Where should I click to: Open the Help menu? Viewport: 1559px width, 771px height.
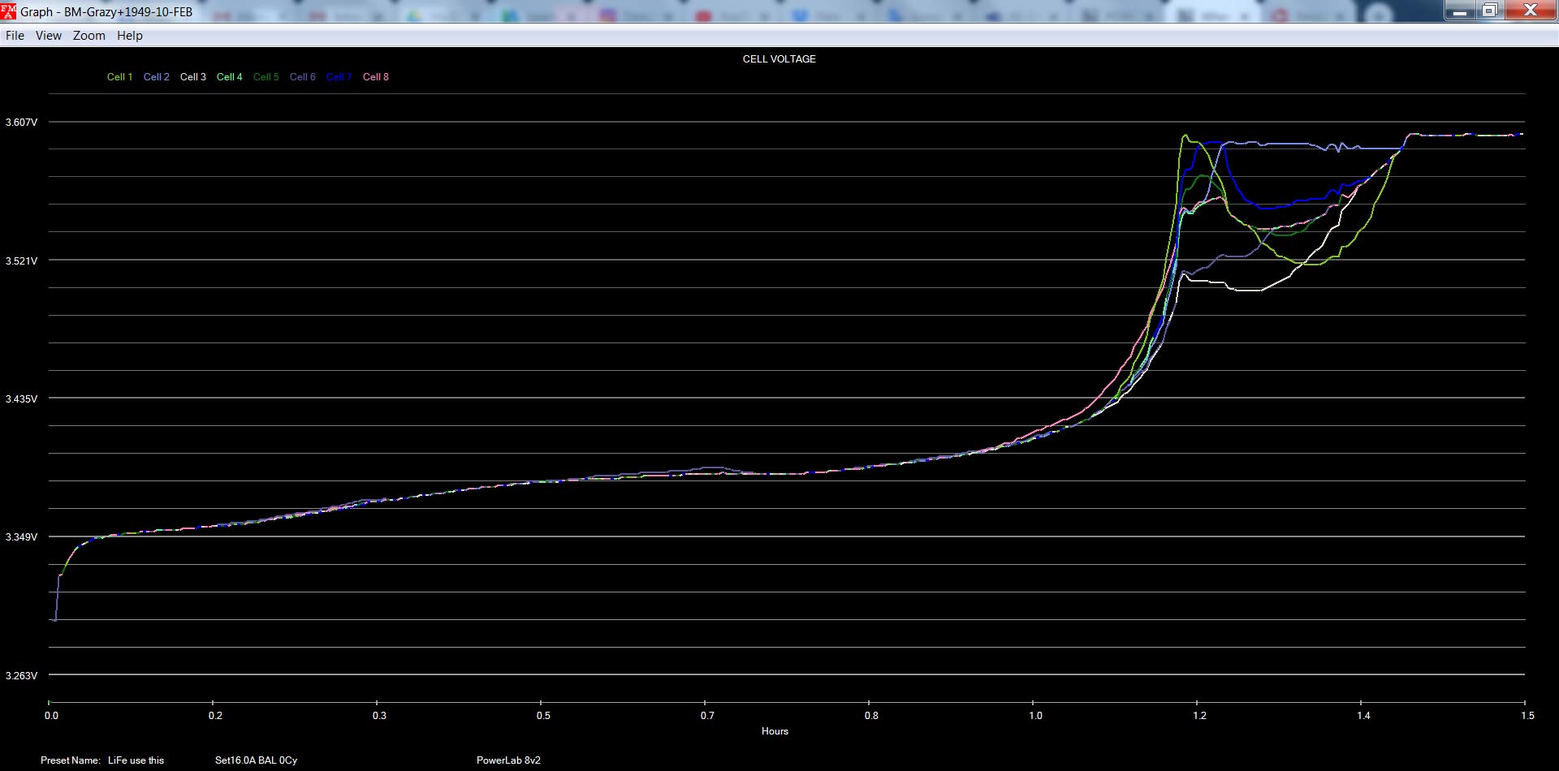click(130, 36)
